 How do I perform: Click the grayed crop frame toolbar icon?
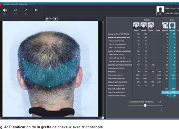tap(15, 10)
